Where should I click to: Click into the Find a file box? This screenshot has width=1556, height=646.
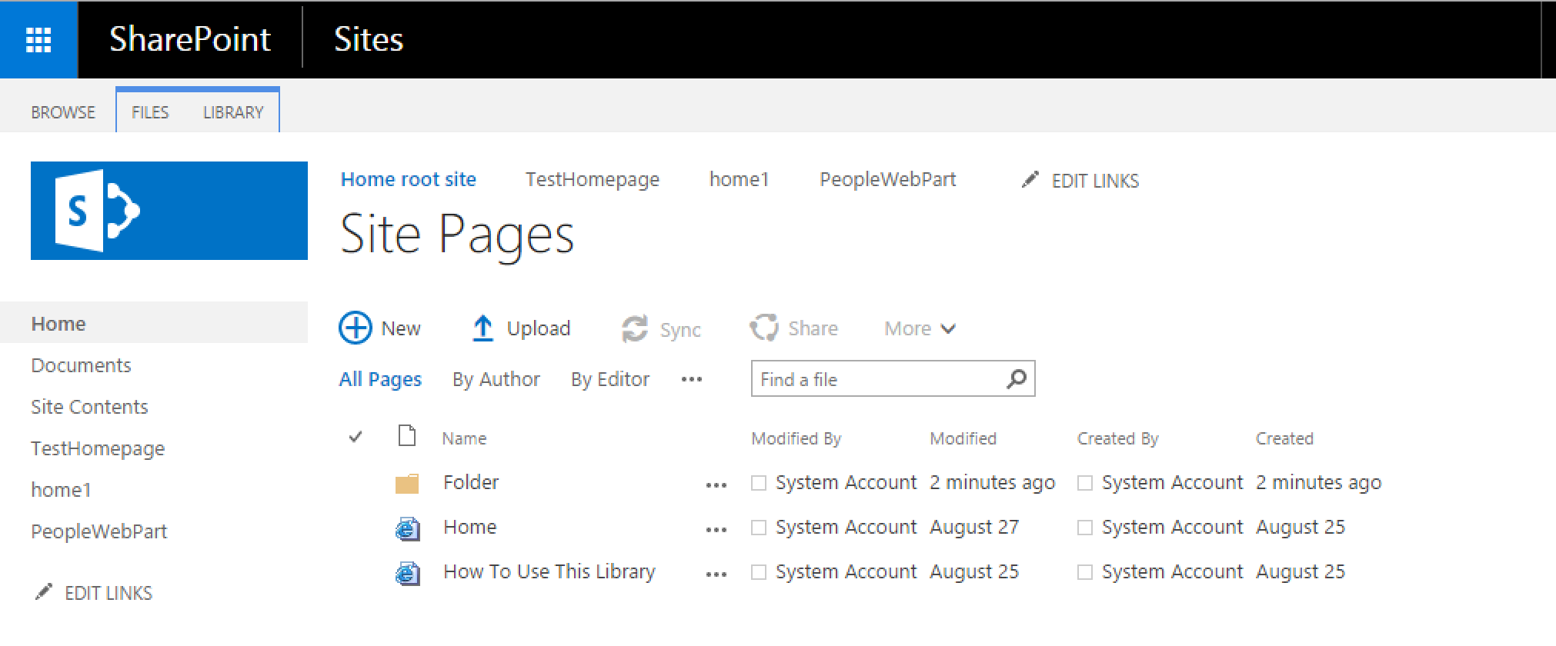tap(877, 379)
